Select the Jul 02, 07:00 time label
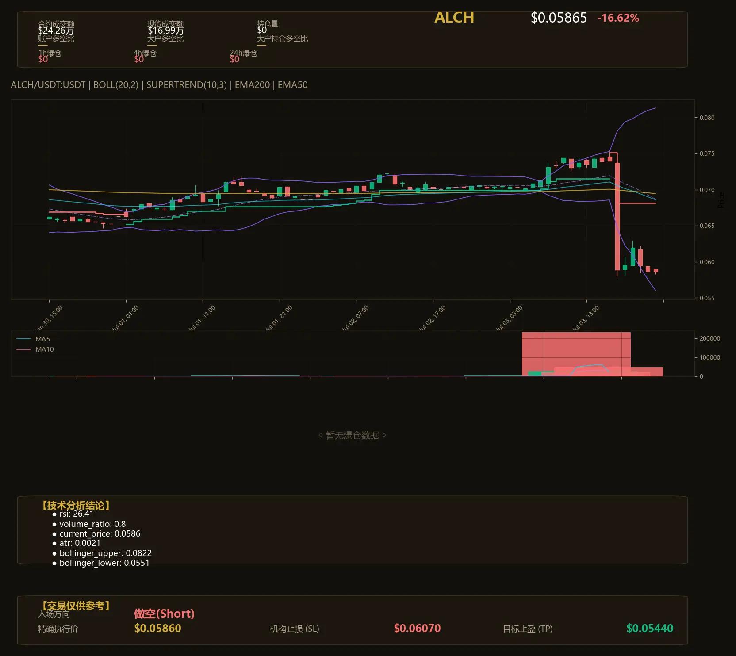Screen dimensions: 736x656 [x=355, y=318]
